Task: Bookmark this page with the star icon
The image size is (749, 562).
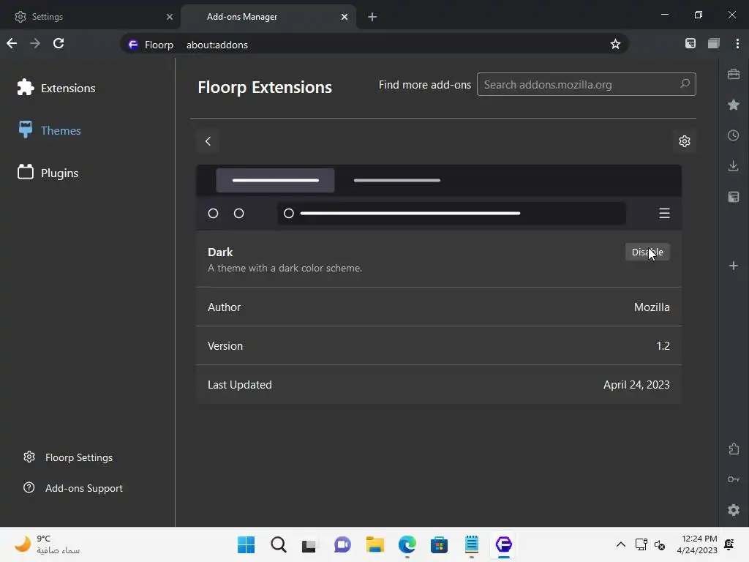Action: click(x=615, y=45)
